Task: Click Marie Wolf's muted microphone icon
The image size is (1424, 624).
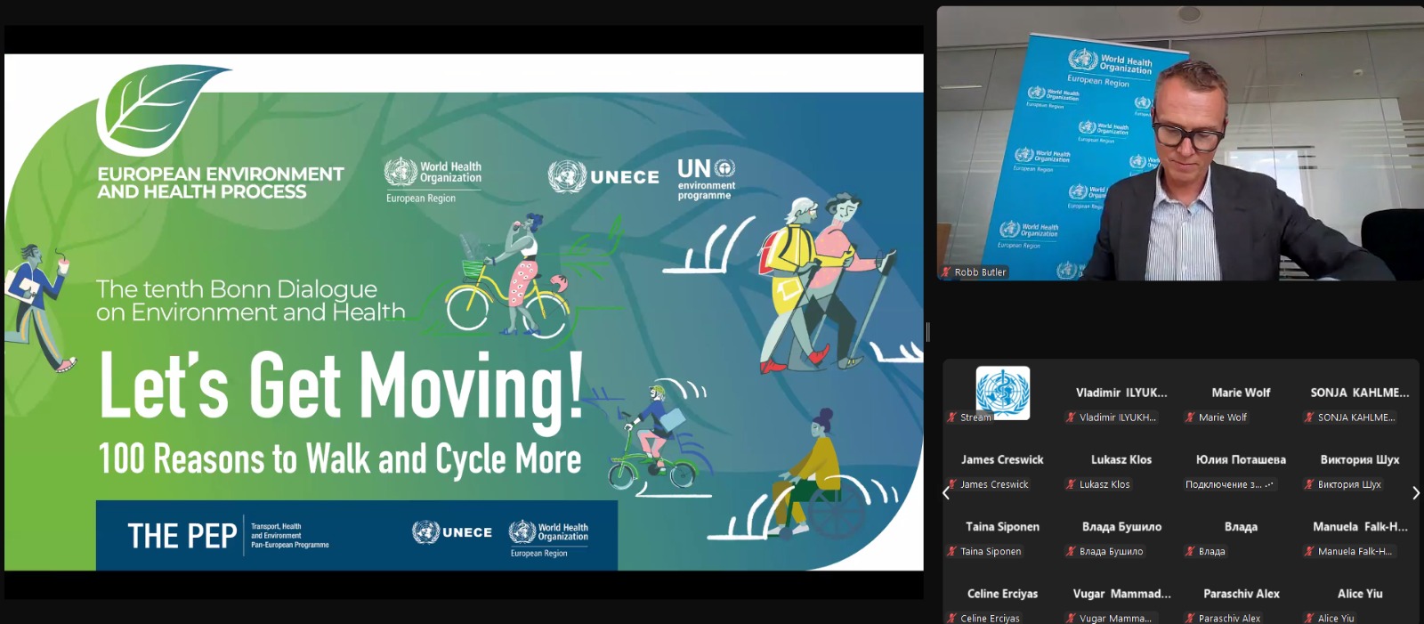Action: click(1190, 417)
